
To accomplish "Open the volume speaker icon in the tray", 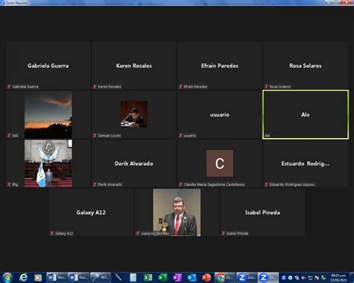I will 303,278.
